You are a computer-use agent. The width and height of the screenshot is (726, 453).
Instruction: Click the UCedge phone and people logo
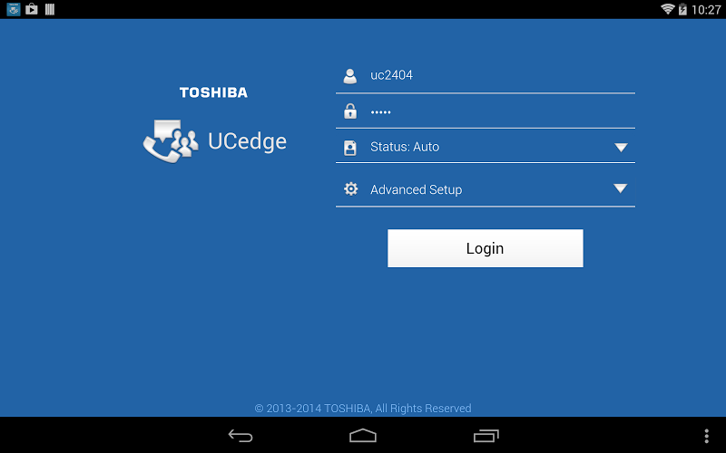pyautogui.click(x=171, y=141)
